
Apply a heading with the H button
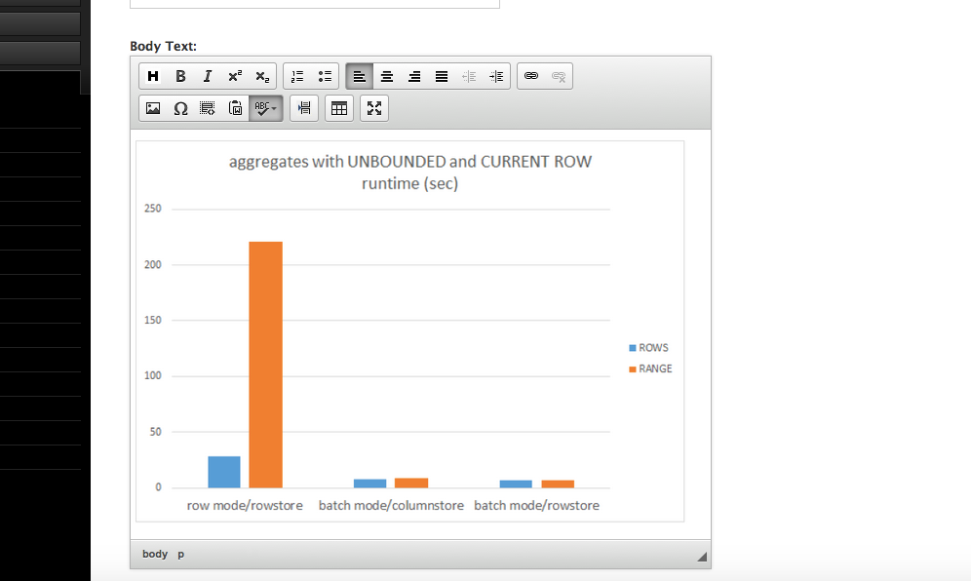pyautogui.click(x=153, y=75)
